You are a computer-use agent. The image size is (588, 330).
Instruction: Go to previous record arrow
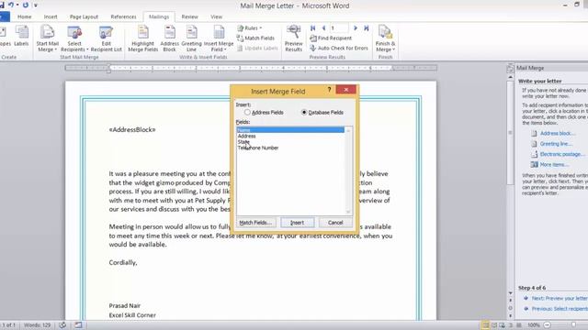[x=323, y=28]
